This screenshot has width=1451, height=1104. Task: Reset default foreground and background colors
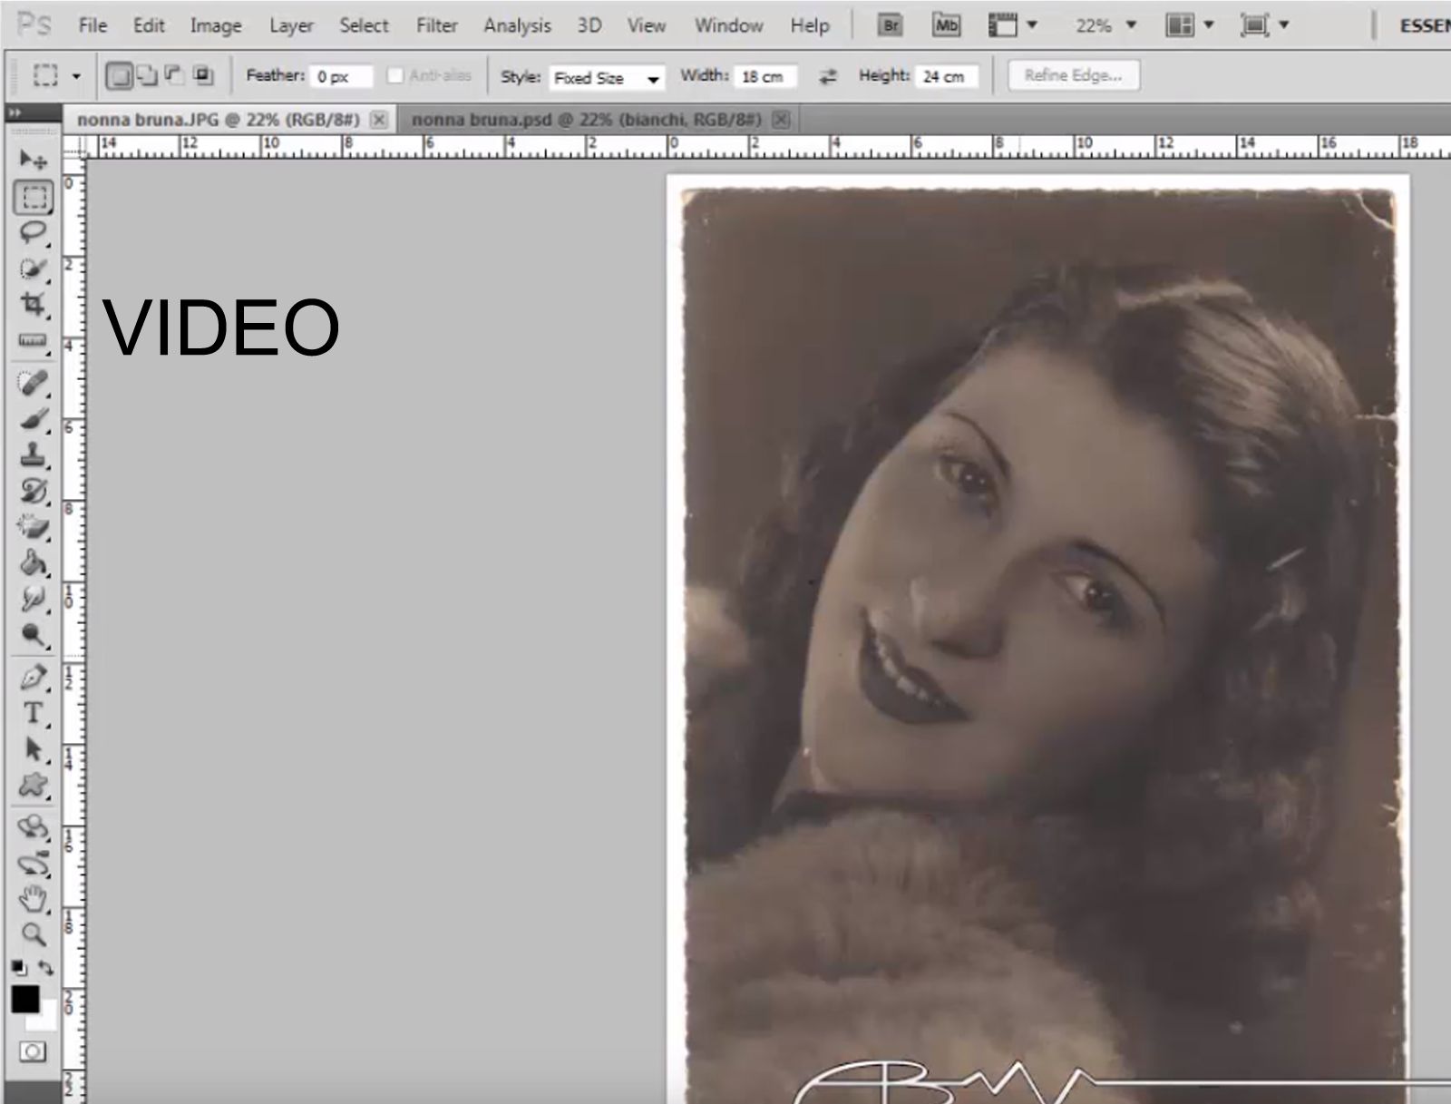click(x=19, y=968)
